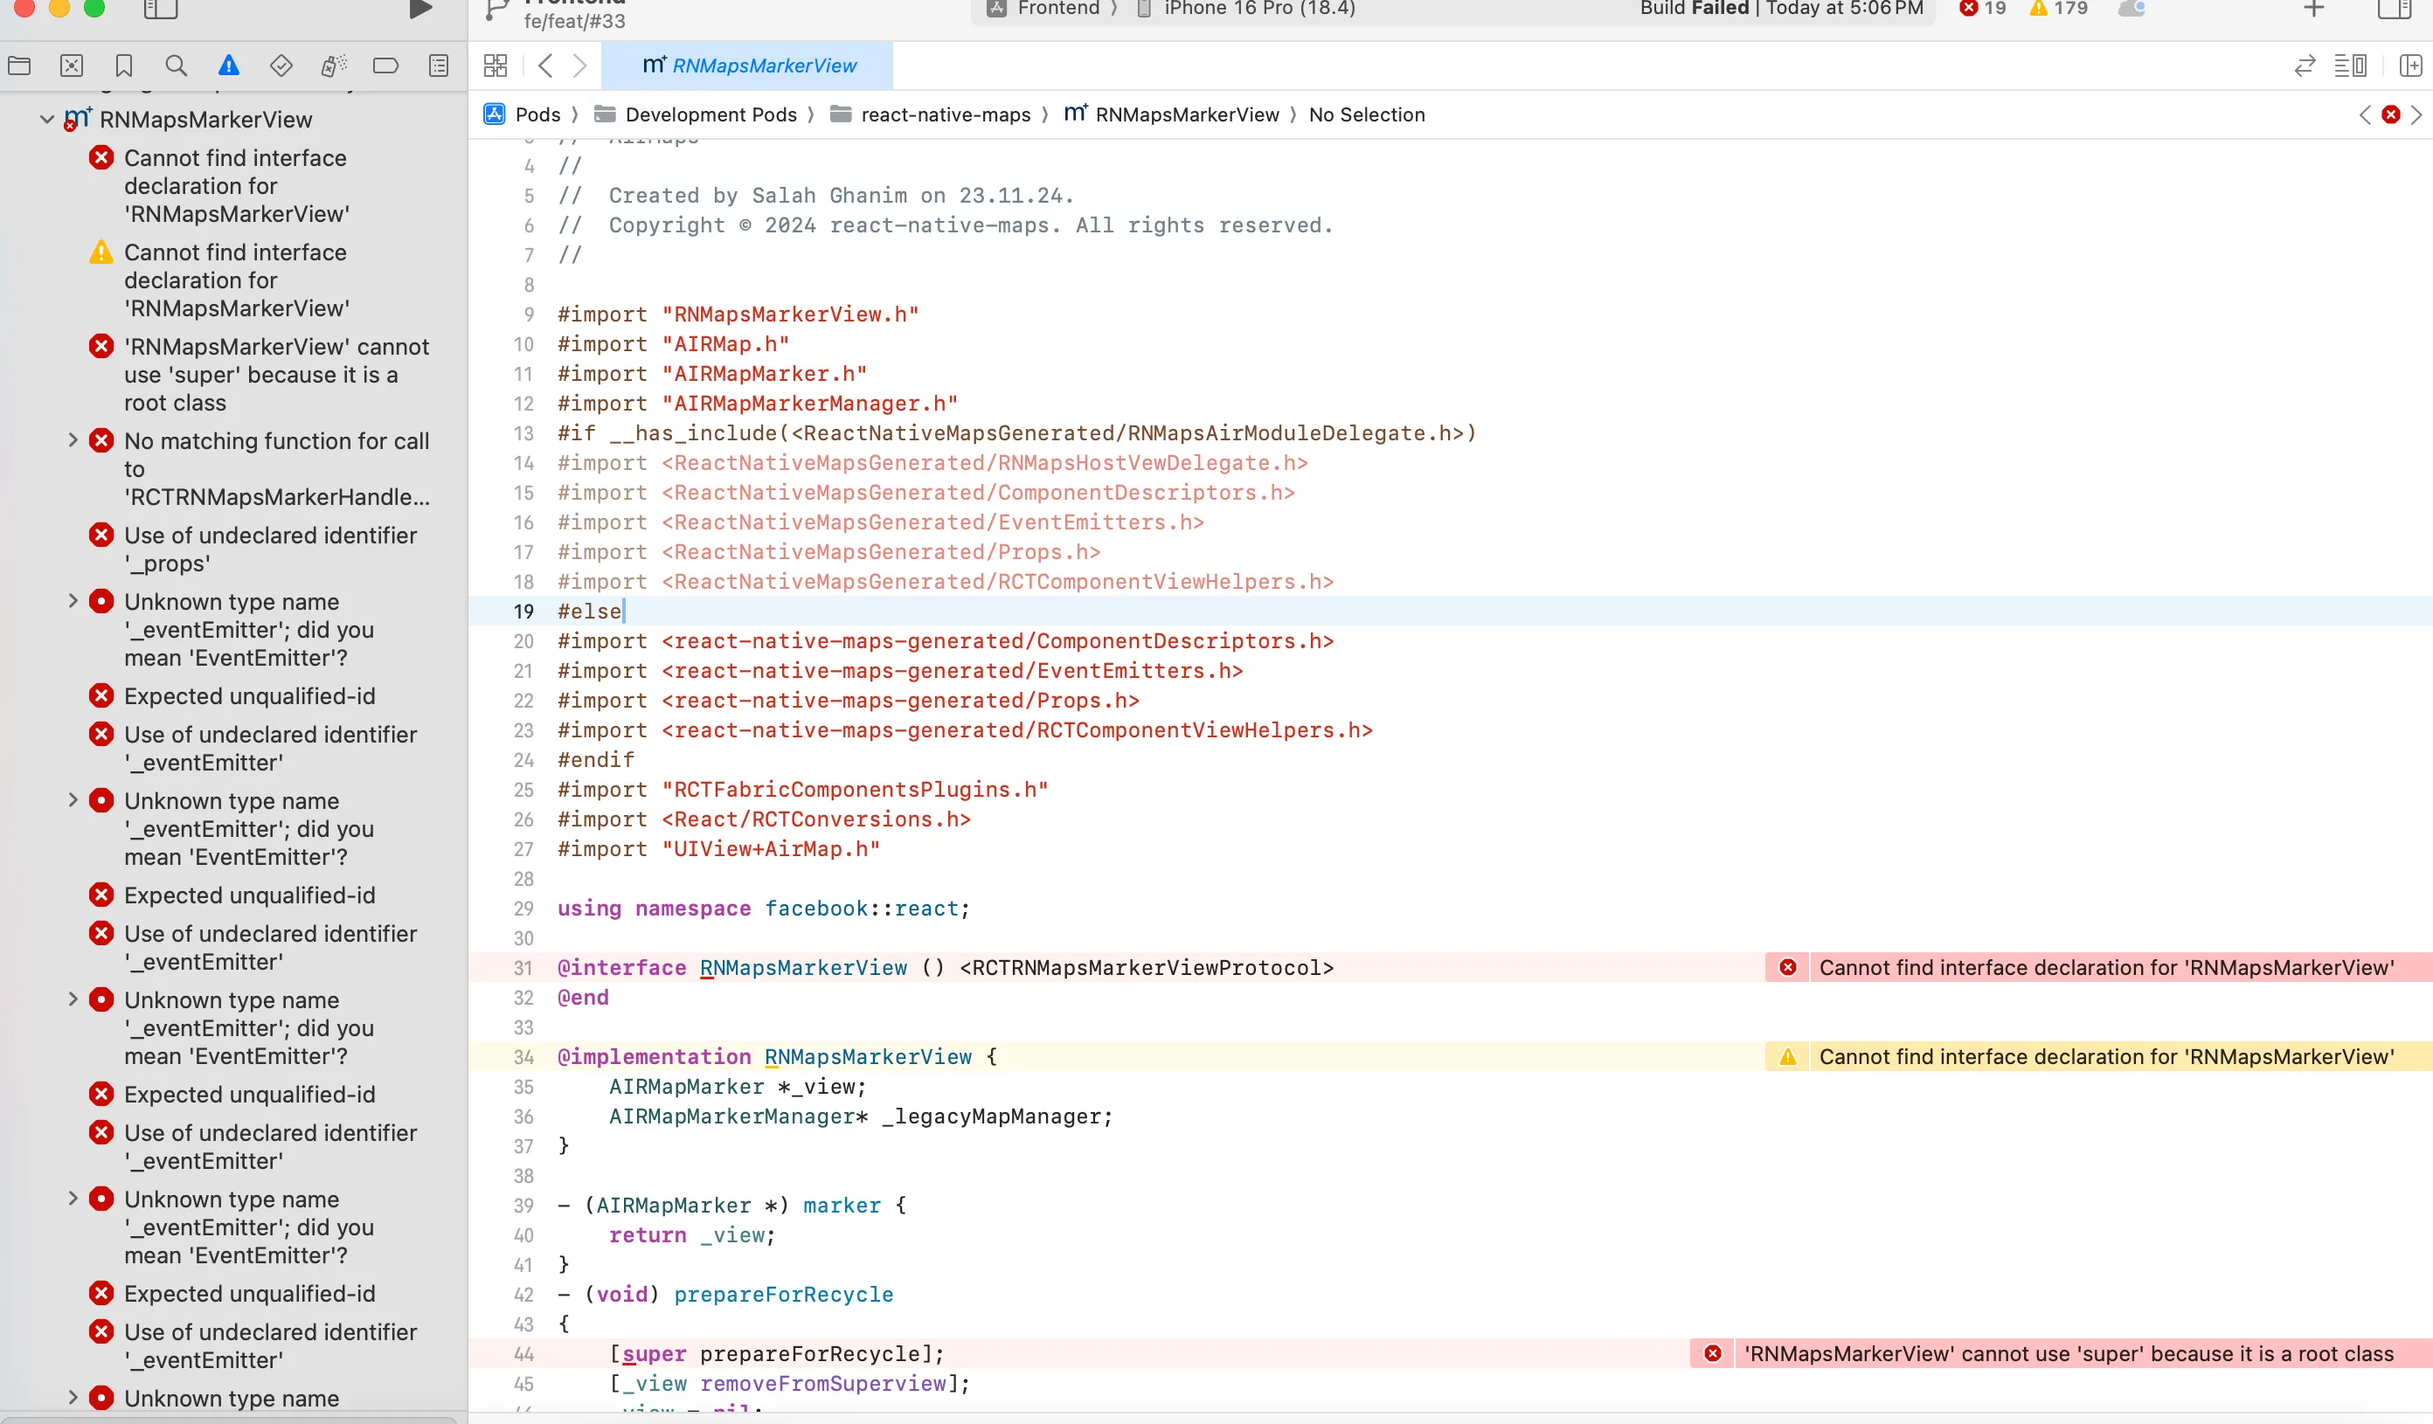Image resolution: width=2433 pixels, height=1424 pixels.
Task: Open the Debug navigator icon
Action: 333,66
